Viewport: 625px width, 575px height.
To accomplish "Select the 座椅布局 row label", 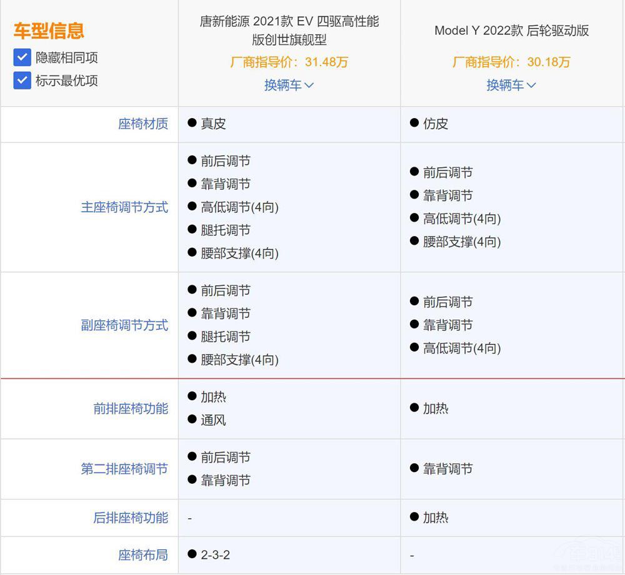I will (143, 554).
